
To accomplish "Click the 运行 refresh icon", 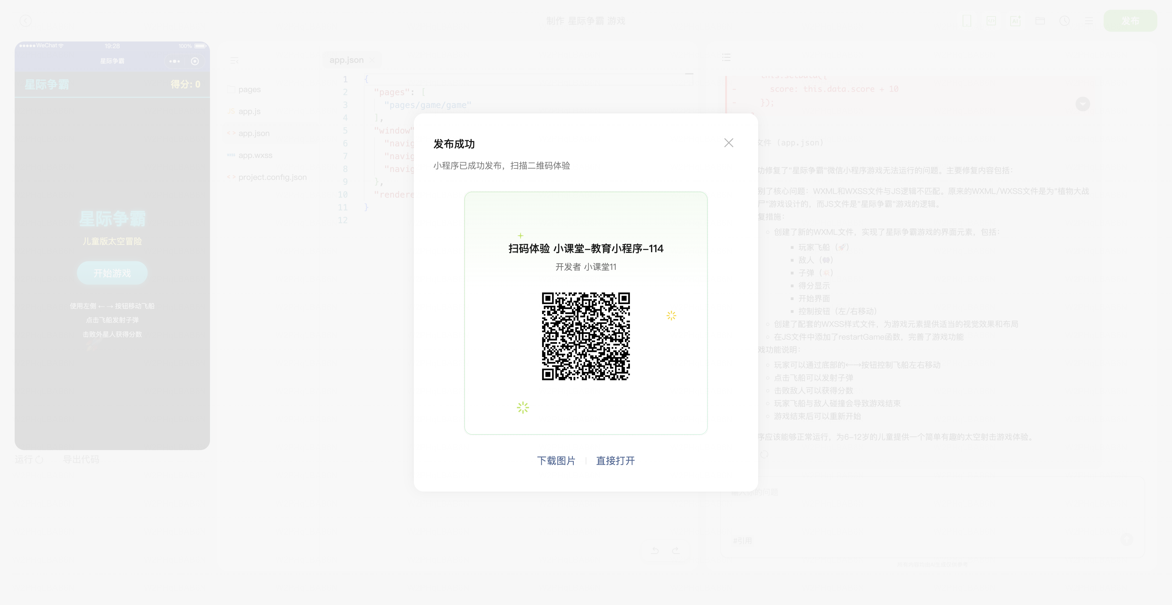I will click(x=39, y=460).
